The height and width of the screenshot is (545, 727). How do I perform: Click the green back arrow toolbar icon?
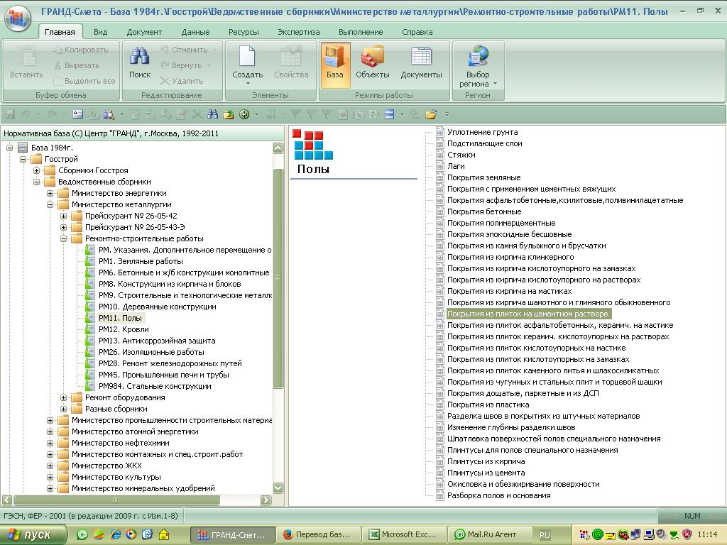coord(245,114)
